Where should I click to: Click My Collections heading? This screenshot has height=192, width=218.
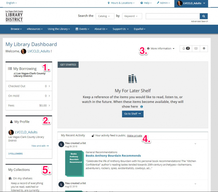19,170
